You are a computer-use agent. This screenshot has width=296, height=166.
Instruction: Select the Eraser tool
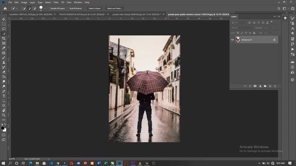(4, 72)
